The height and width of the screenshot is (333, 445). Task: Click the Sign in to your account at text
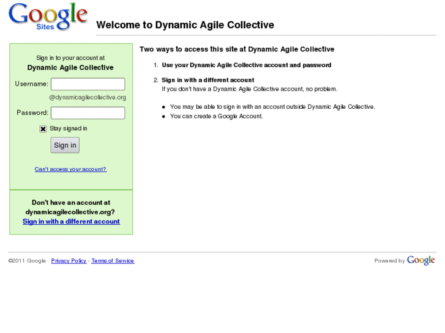[70, 58]
